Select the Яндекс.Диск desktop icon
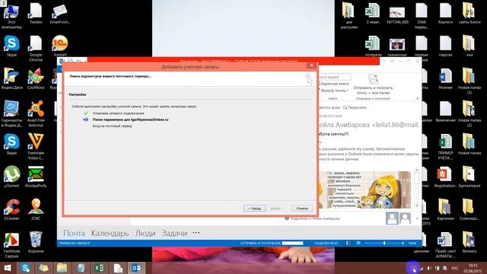 coord(11,79)
